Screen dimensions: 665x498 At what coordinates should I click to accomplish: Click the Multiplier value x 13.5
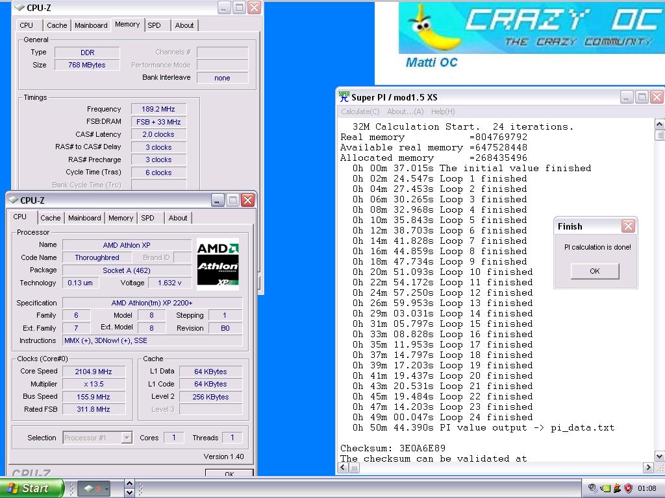pos(94,384)
